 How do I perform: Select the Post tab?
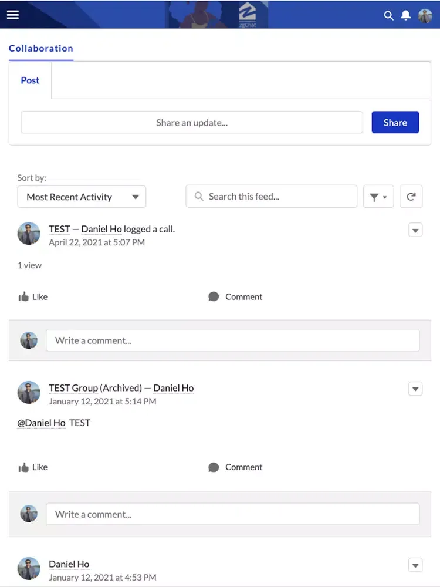pos(30,80)
